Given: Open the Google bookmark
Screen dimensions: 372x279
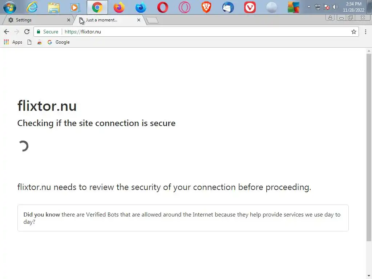Looking at the screenshot, I should [58, 42].
